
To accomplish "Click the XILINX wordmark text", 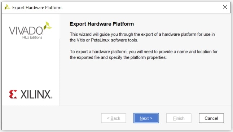I will point(35,94).
